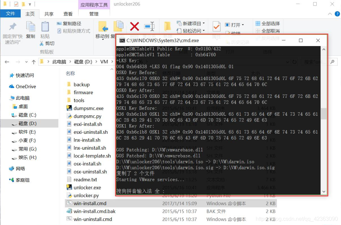Image resolution: width=341 pixels, height=225 pixels.
Task: Click the Copy icon in ribbon
Action: coord(30,27)
